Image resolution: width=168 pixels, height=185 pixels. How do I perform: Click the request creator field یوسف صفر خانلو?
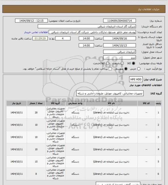[x=92, y=32]
